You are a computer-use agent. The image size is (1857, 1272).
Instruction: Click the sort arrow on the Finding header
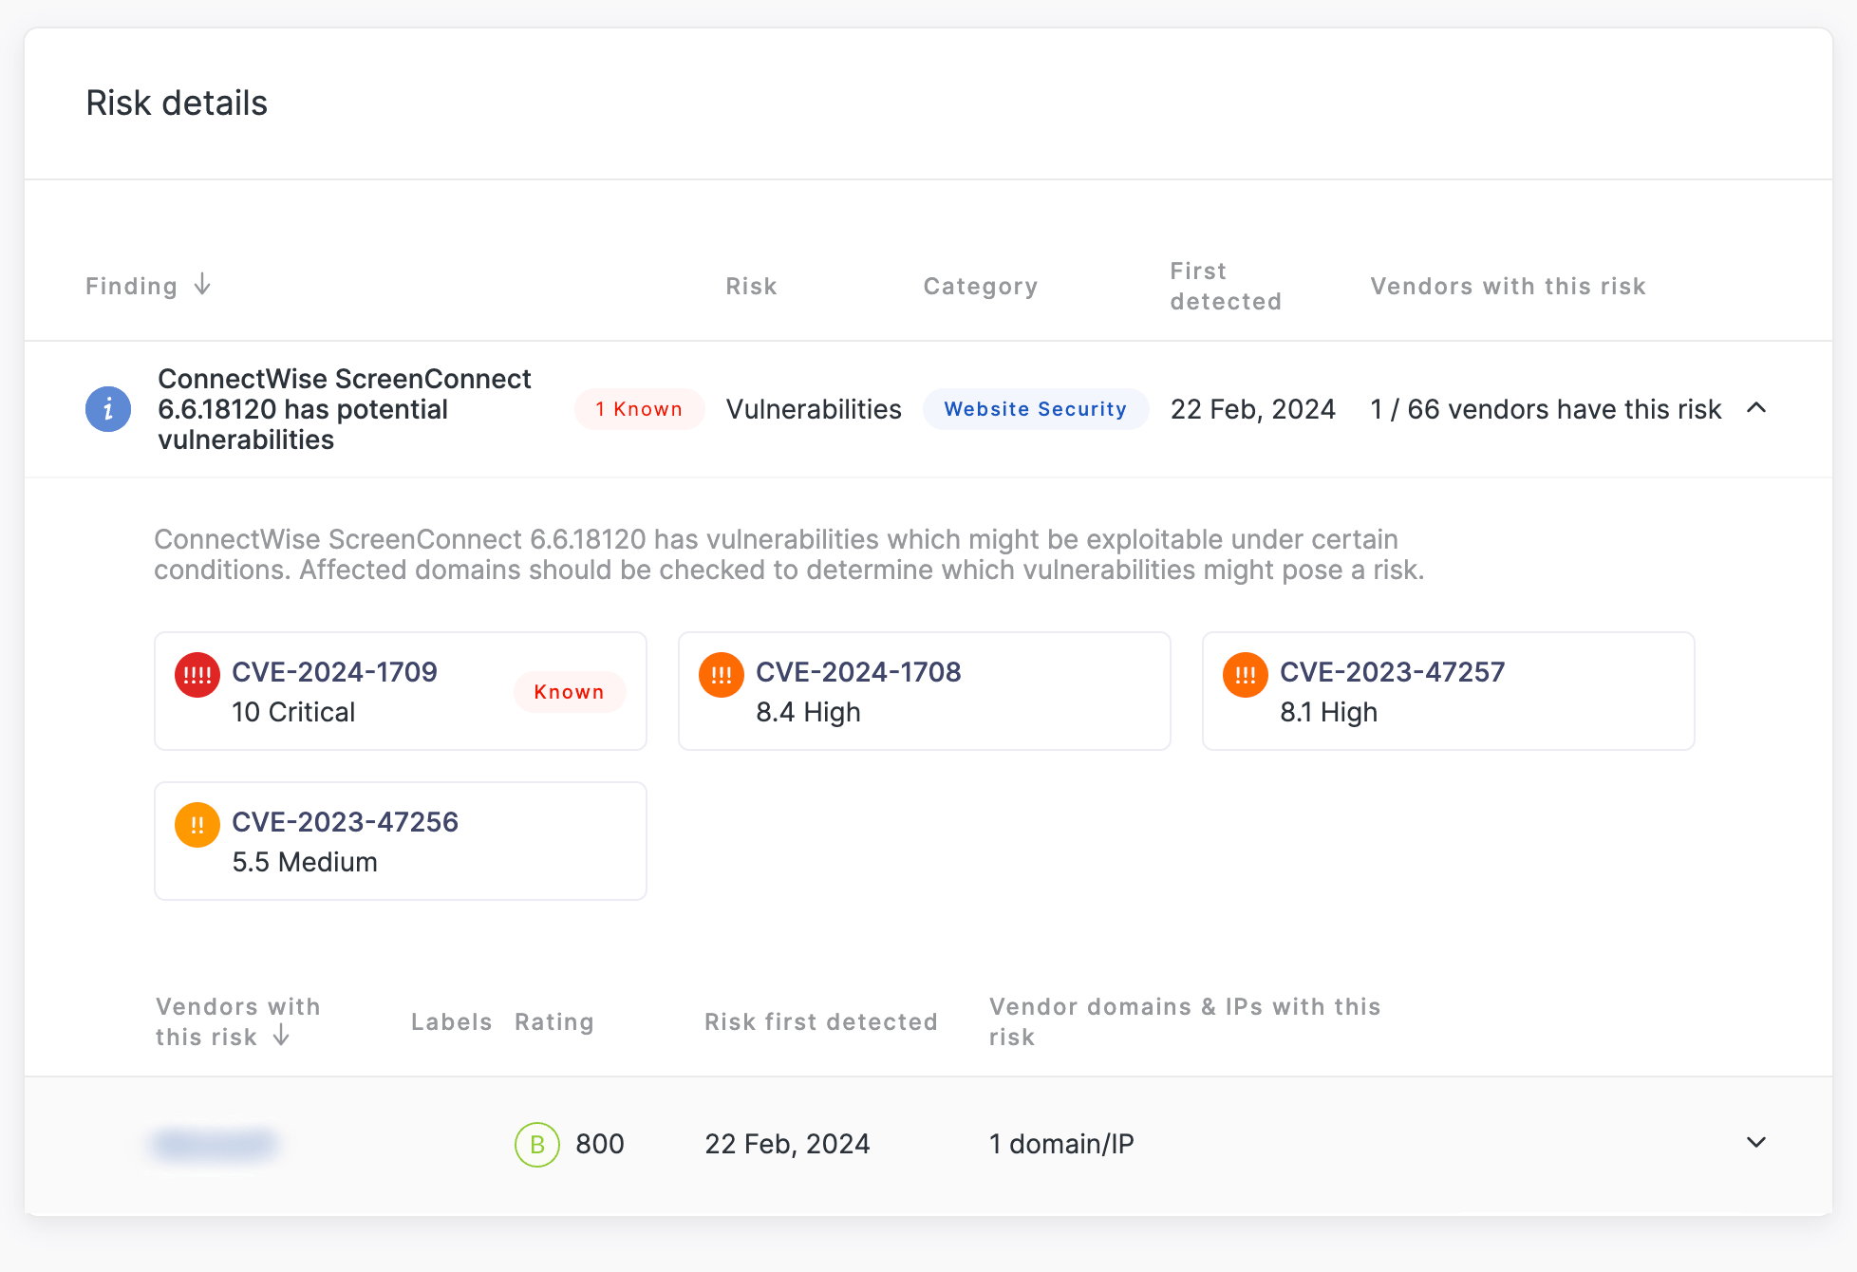click(203, 286)
